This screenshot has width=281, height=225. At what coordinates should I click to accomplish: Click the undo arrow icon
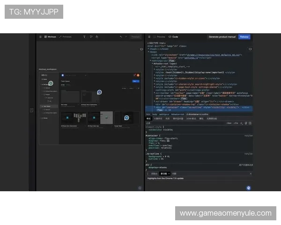tap(121, 37)
